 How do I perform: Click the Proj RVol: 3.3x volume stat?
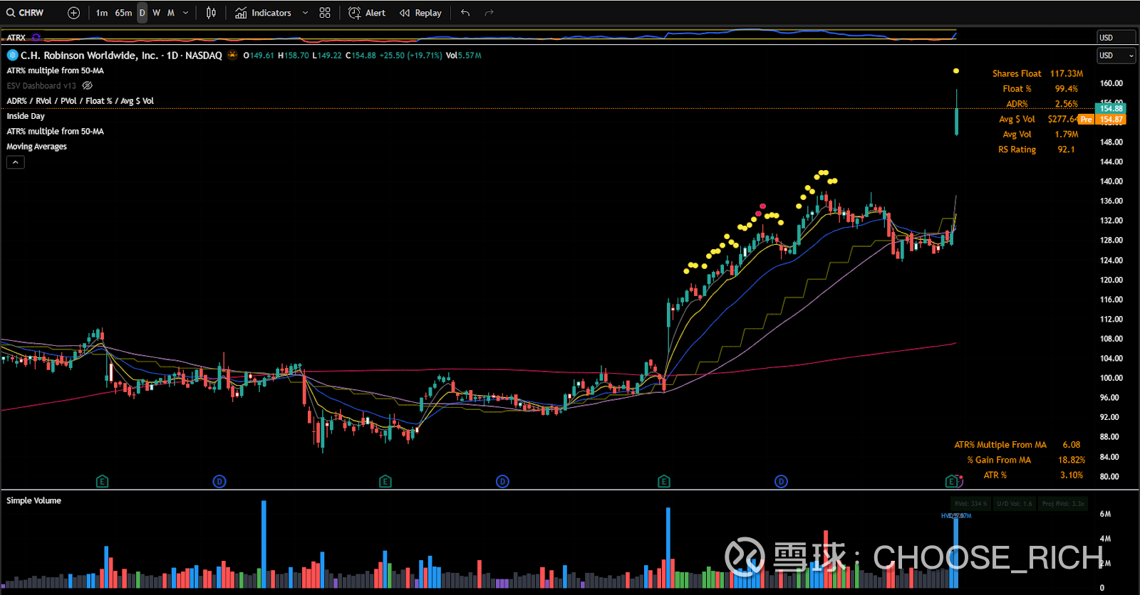pos(1063,504)
